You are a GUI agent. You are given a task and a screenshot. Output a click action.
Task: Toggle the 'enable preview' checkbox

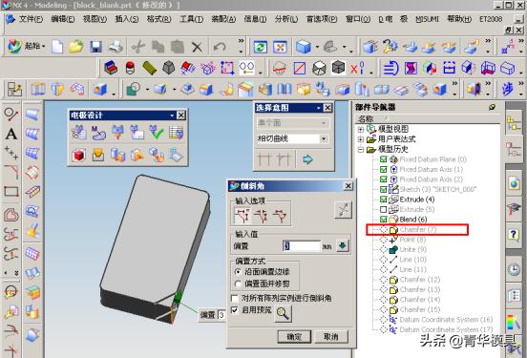tap(235, 310)
